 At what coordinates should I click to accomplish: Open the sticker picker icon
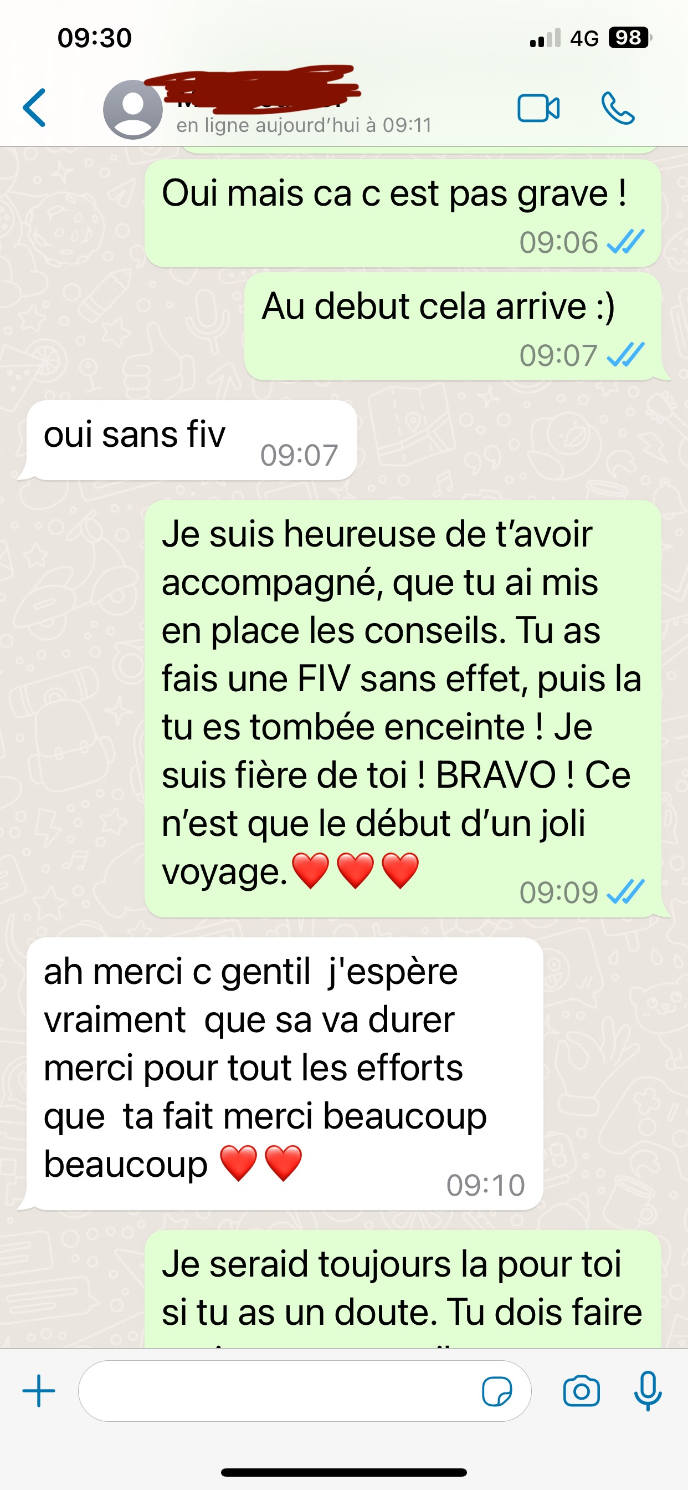pos(497,1391)
